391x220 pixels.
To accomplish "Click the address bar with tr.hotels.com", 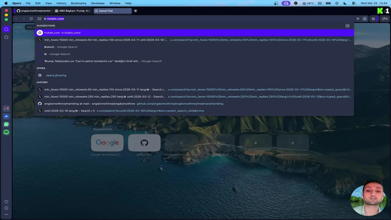I will coord(195,19).
